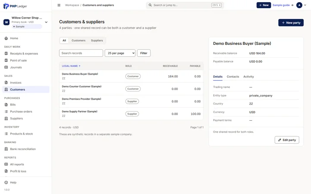
Task: Click the Bank reconciliation icon
Action: [x=6, y=149]
